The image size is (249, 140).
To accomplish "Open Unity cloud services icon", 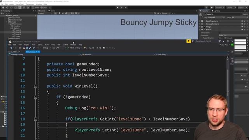I will 212,8.
